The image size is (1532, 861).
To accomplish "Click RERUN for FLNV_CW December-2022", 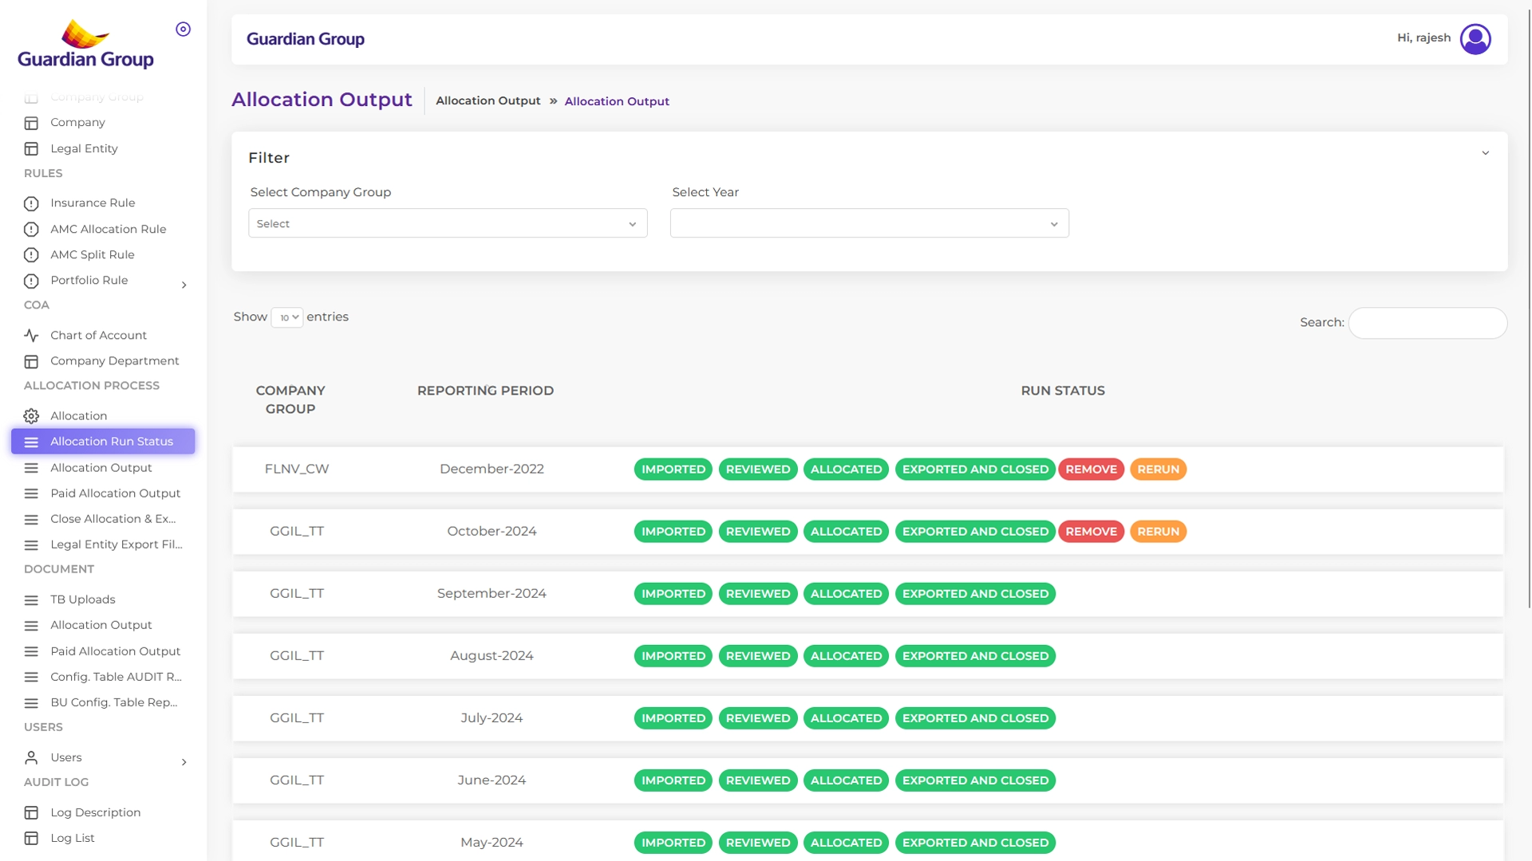I will [x=1158, y=470].
